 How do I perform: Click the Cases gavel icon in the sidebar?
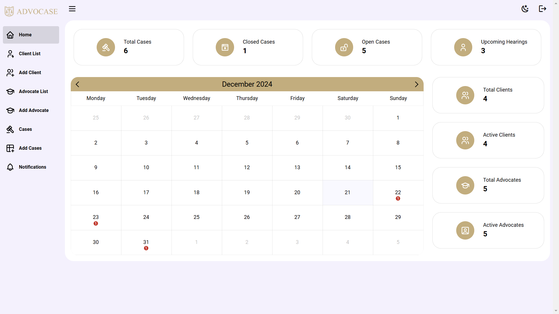click(10, 129)
